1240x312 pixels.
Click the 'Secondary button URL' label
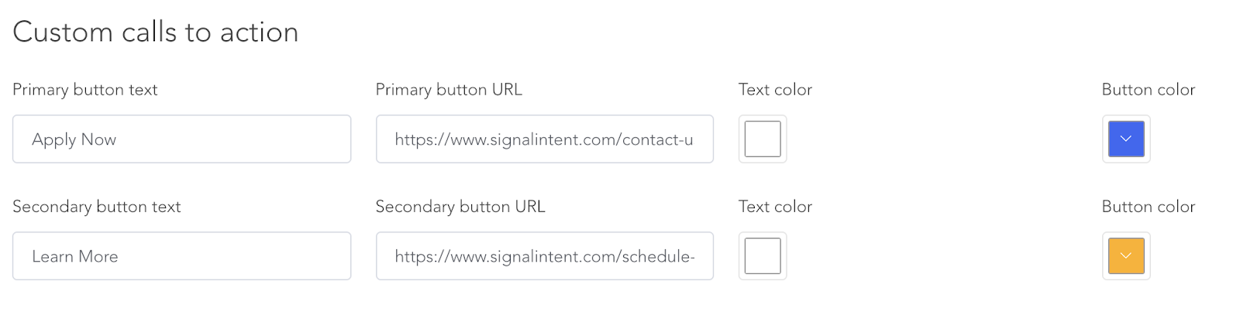tap(460, 207)
